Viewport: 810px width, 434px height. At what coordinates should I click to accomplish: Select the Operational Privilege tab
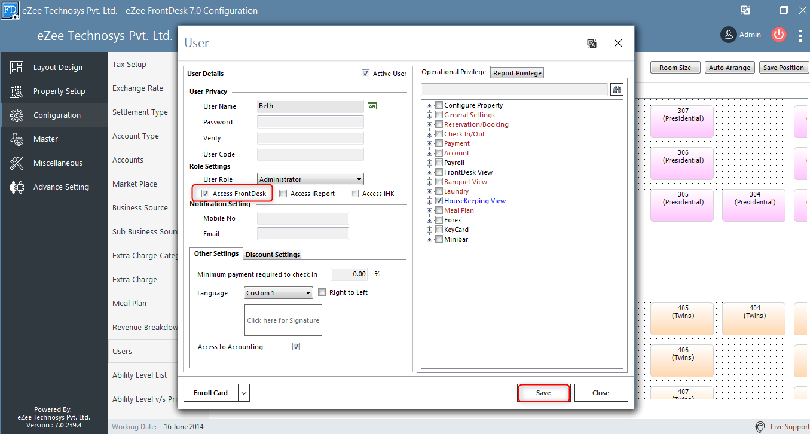[x=454, y=72]
